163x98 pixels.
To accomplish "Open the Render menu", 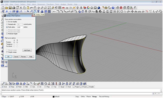I will (x=70, y=4).
